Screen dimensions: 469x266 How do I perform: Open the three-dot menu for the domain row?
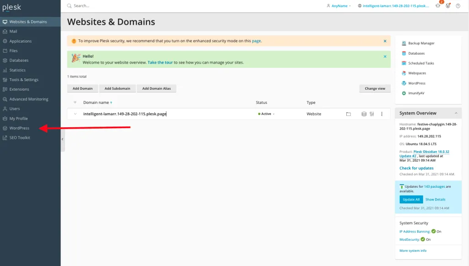point(382,114)
